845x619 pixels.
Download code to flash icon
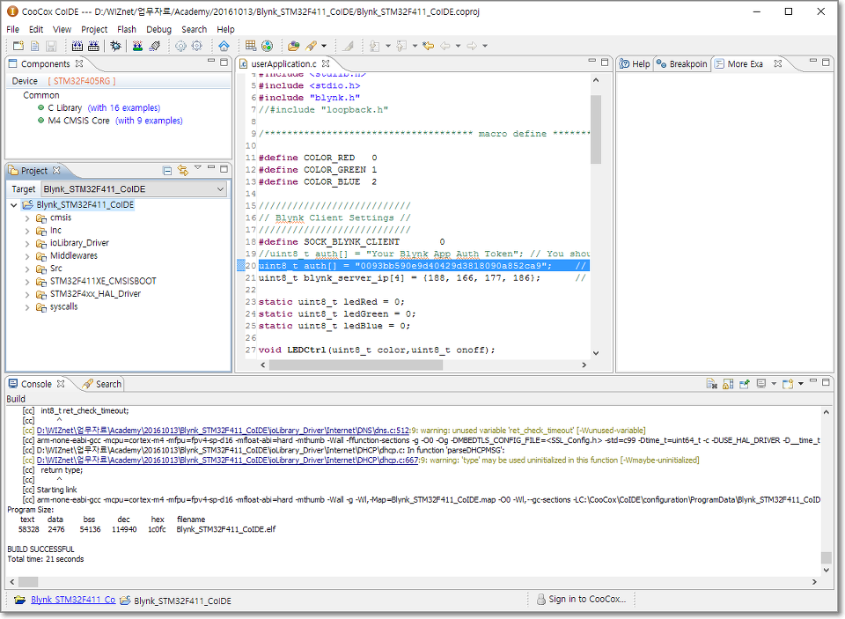tap(137, 46)
